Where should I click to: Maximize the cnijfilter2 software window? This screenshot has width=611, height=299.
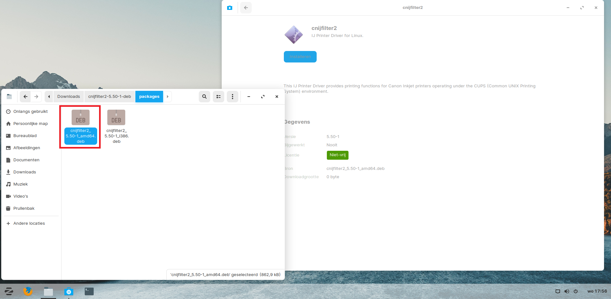point(582,8)
